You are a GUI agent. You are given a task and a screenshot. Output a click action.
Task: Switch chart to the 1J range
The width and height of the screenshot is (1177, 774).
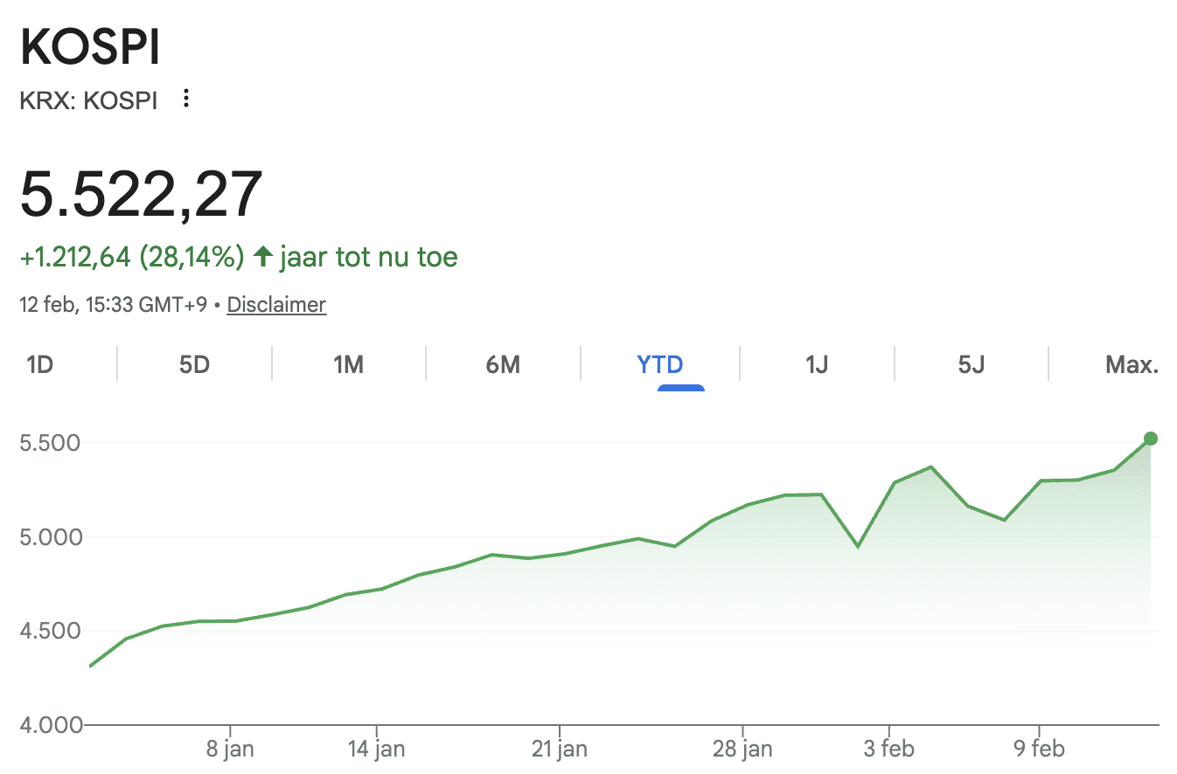[x=816, y=364]
